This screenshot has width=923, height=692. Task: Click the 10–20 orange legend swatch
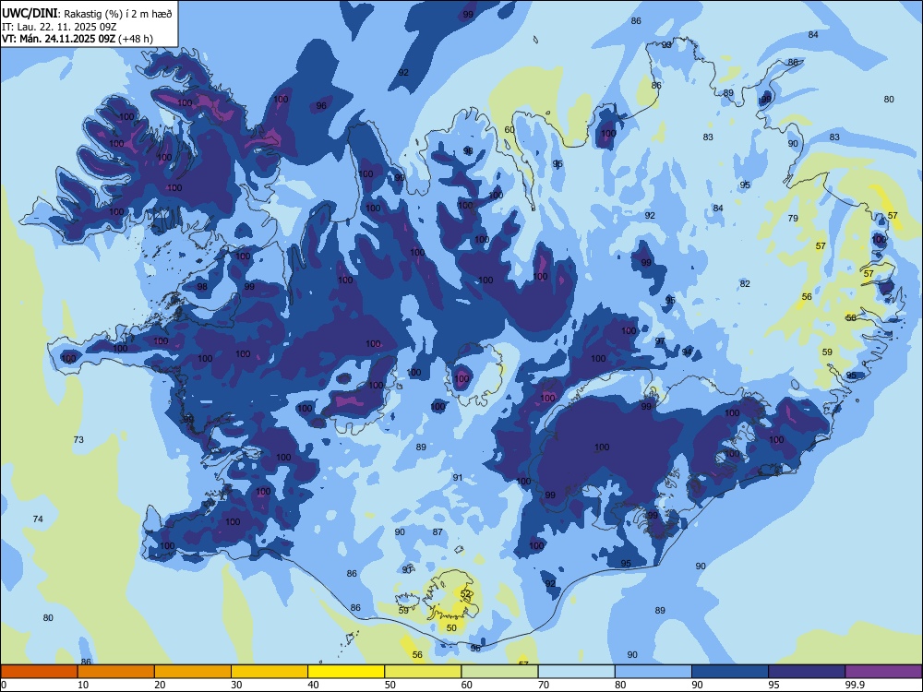coord(116,672)
